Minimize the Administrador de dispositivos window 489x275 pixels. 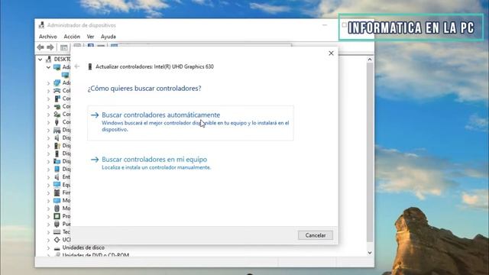point(325,25)
